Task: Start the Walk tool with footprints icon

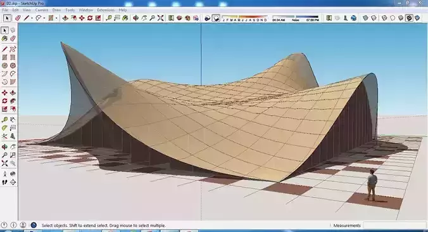Action: pyautogui.click(x=4, y=183)
